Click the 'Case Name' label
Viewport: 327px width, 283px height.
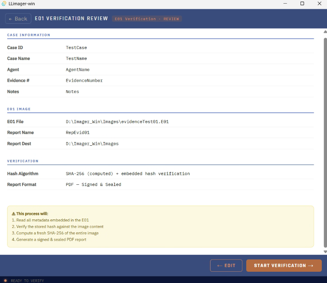(18, 58)
